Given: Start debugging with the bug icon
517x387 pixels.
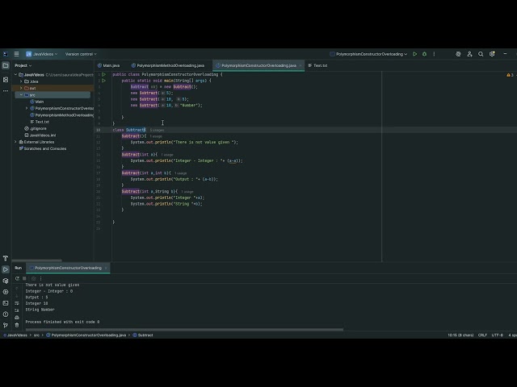Looking at the screenshot, I should 424,54.
